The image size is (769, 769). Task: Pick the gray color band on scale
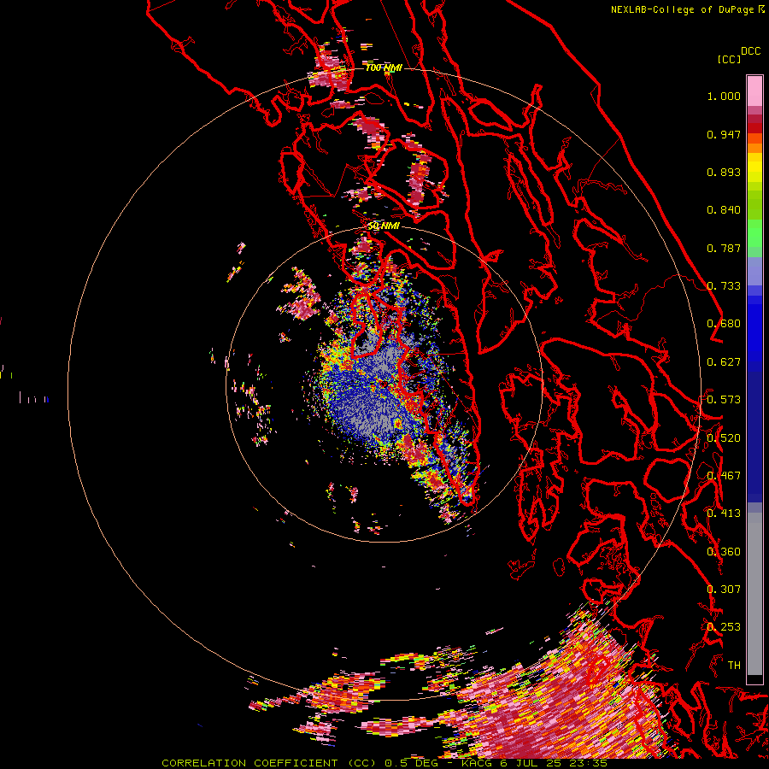pos(754,598)
